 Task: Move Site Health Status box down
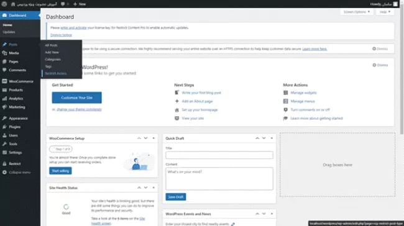pos(146,188)
